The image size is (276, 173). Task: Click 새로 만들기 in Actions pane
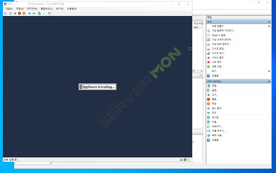[217, 26]
